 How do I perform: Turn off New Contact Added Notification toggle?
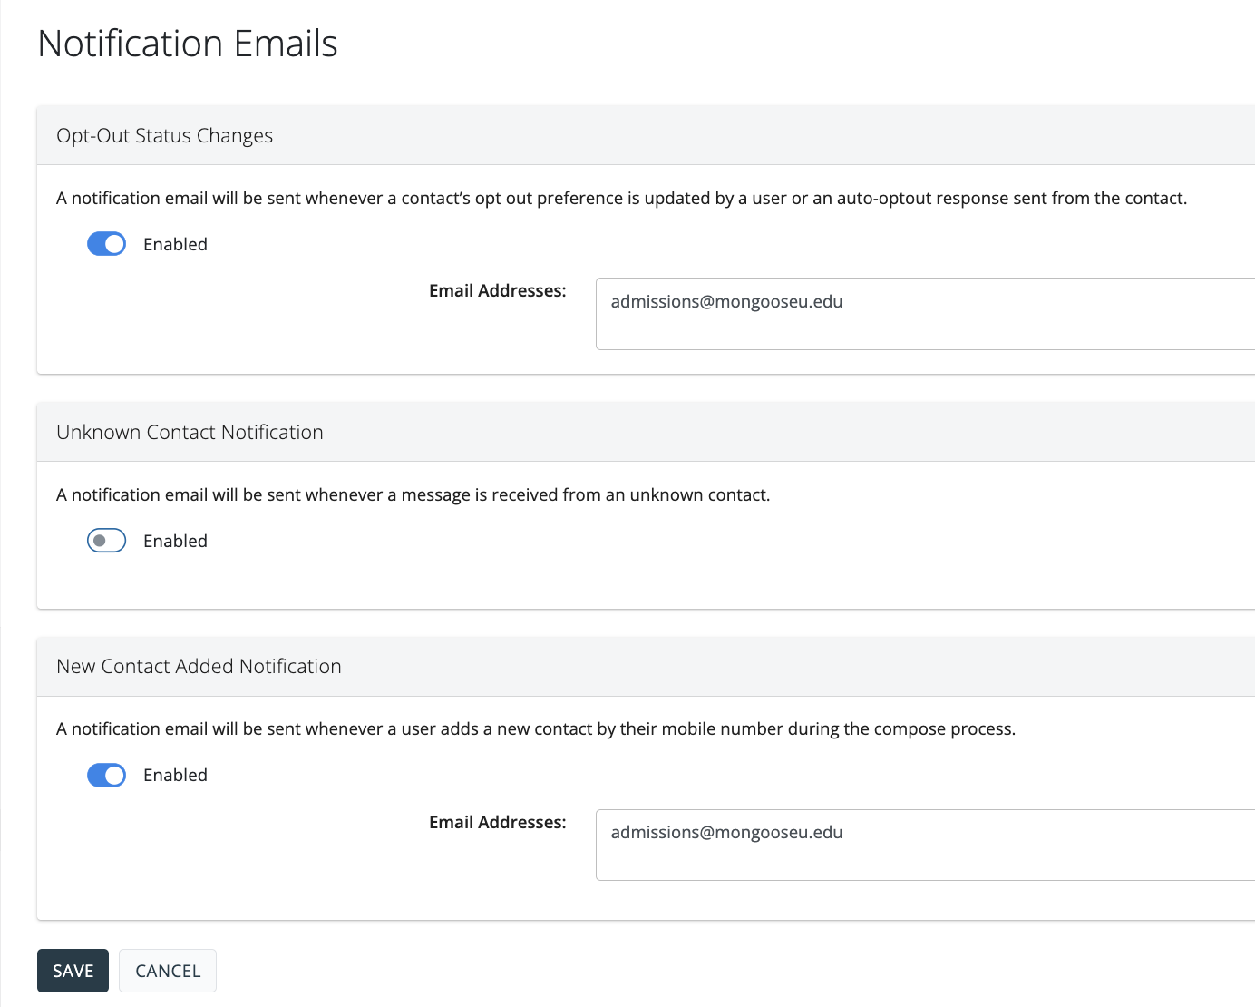coord(106,775)
